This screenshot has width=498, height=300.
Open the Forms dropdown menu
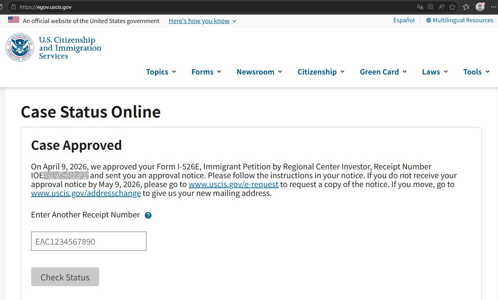tap(206, 72)
